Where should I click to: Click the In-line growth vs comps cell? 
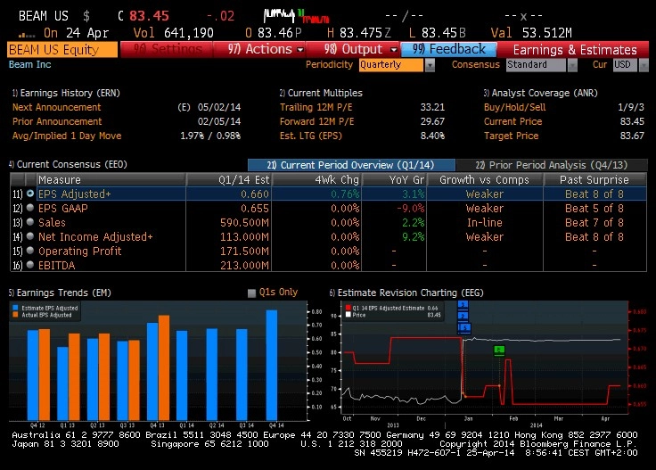pos(485,222)
